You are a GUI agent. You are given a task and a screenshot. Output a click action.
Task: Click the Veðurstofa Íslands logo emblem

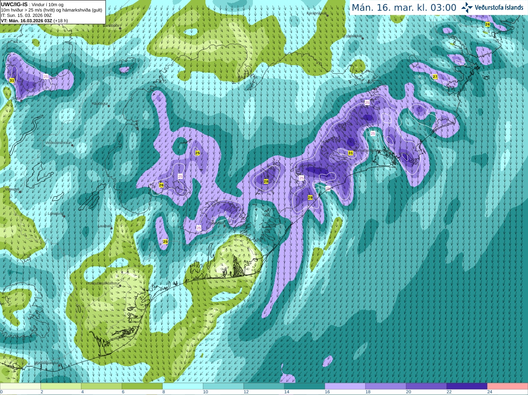click(467, 7)
